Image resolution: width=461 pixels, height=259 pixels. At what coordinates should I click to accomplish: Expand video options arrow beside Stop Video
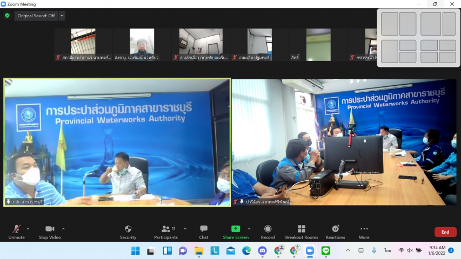pyautogui.click(x=63, y=228)
